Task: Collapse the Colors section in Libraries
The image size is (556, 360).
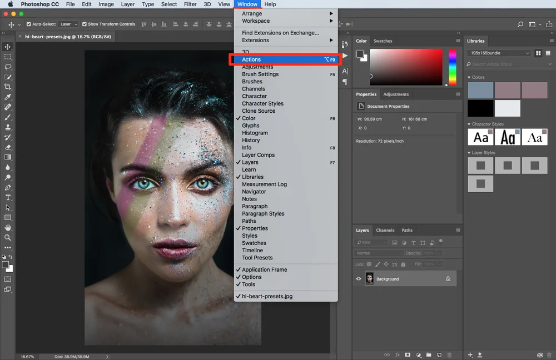Action: click(x=469, y=77)
